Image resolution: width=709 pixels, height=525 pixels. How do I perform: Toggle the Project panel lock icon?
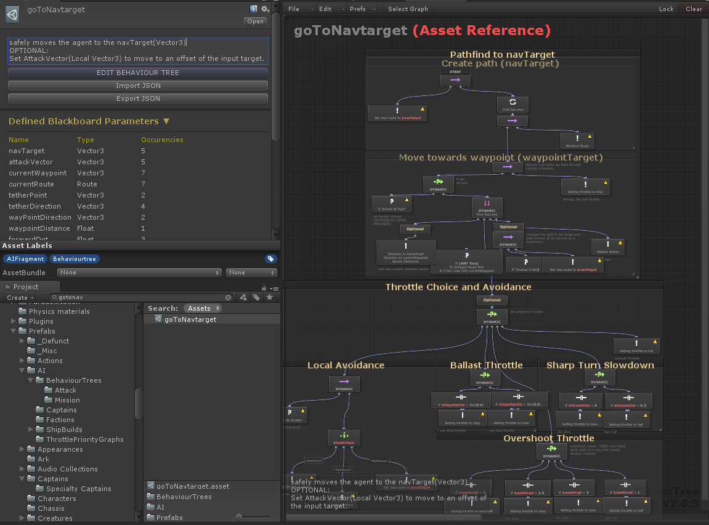pyautogui.click(x=264, y=288)
